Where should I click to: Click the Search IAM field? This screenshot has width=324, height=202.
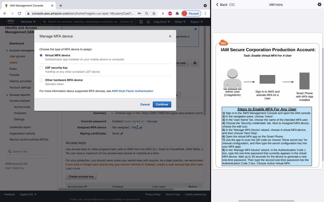click(28, 151)
